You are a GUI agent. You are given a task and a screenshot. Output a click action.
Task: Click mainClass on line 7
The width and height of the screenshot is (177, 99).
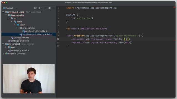tap(101, 29)
